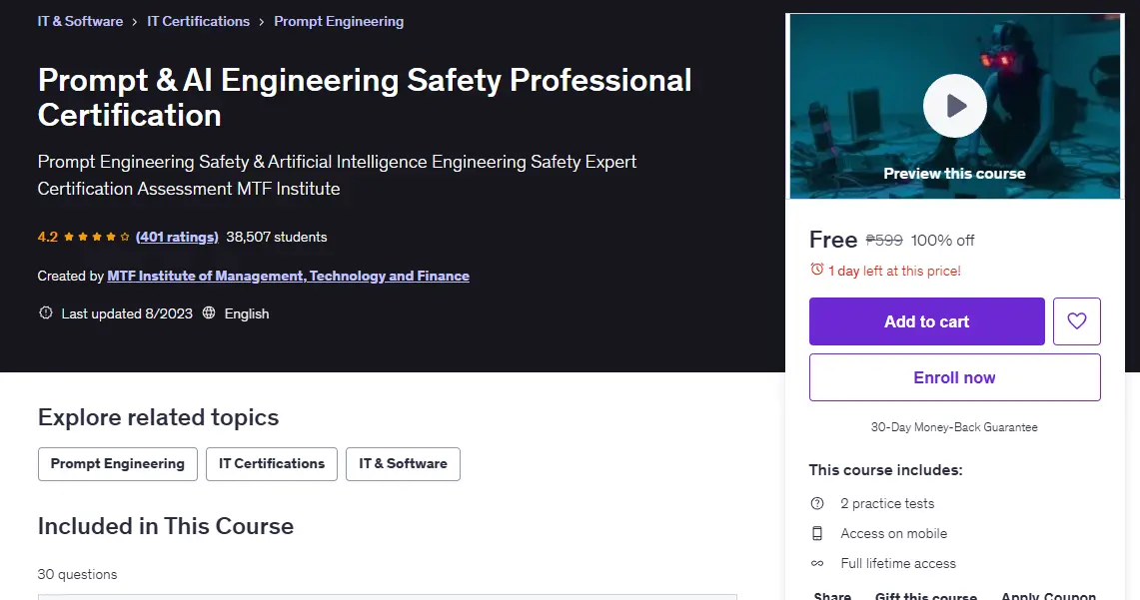Image resolution: width=1140 pixels, height=600 pixels.
Task: Click the Full lifetime access text
Action: [x=898, y=564]
